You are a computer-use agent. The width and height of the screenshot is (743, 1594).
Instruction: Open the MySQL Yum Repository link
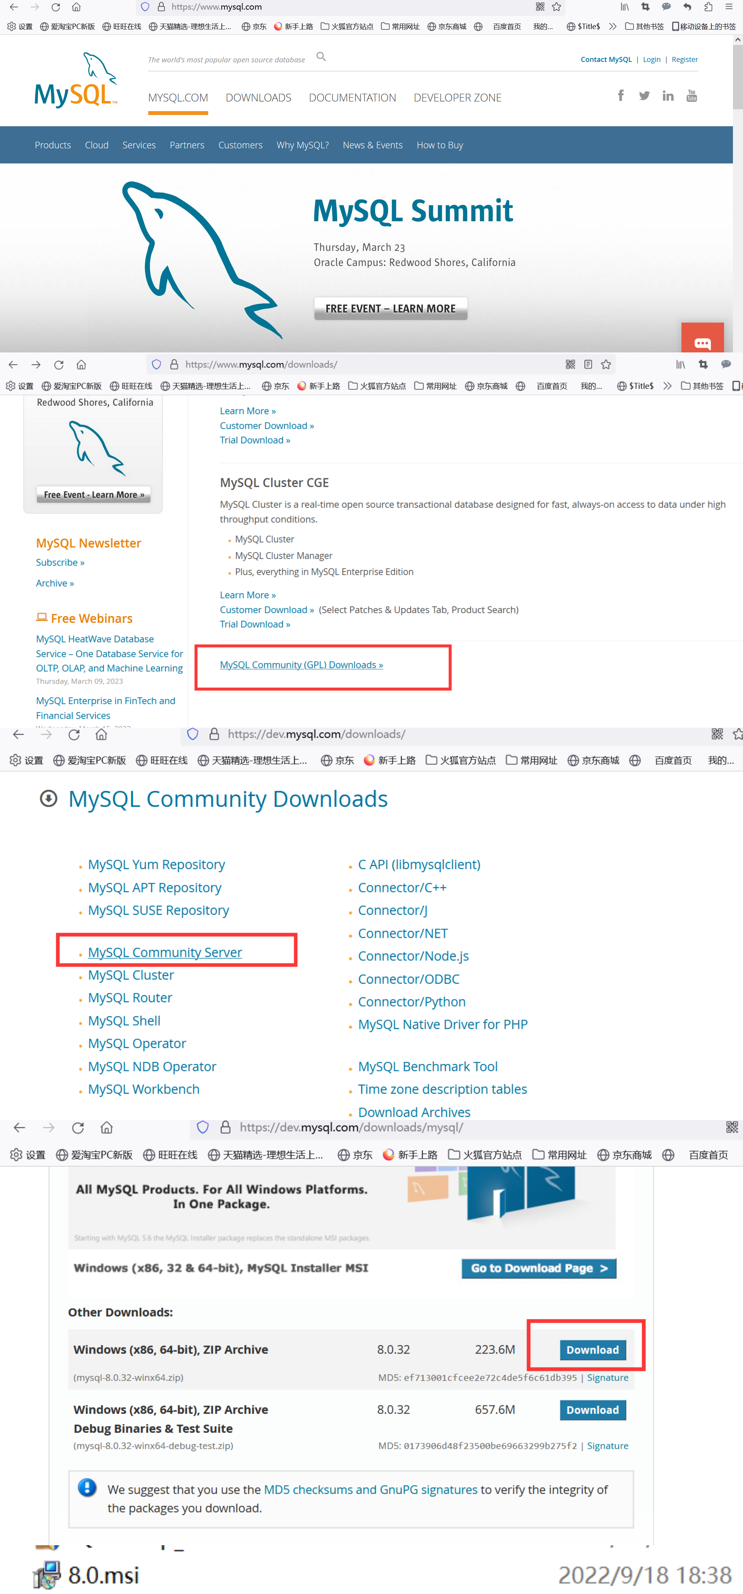pos(156,864)
